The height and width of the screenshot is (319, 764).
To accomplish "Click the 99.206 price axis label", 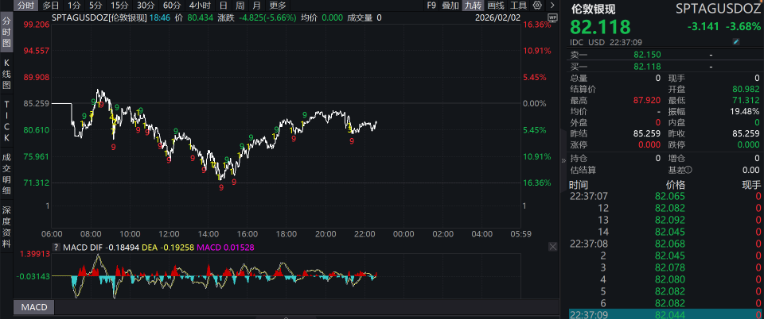I will (x=37, y=25).
